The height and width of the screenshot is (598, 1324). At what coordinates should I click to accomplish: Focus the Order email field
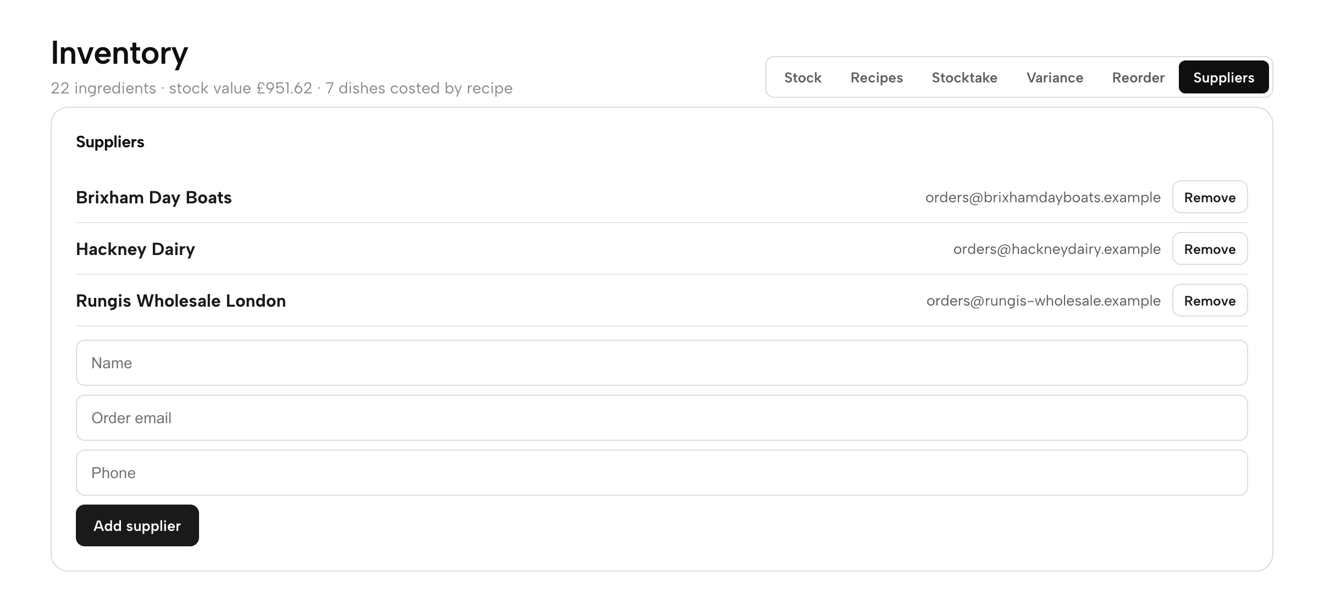[661, 418]
